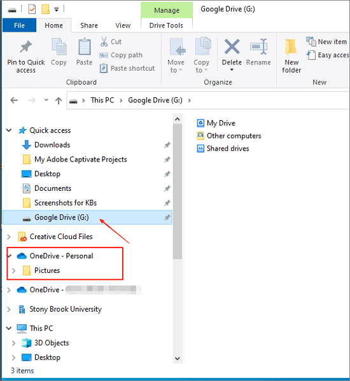Click Paste shortcut in the ribbon

(127, 68)
